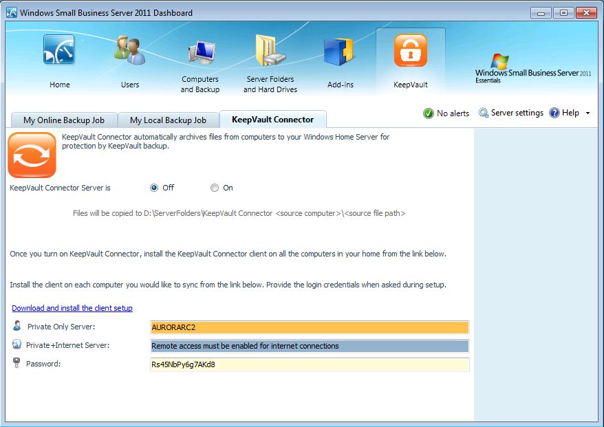Open the Server settings link
The image size is (604, 427).
517,113
